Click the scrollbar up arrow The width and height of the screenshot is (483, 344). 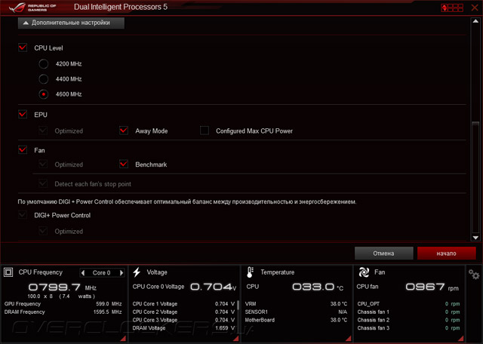[x=475, y=21]
